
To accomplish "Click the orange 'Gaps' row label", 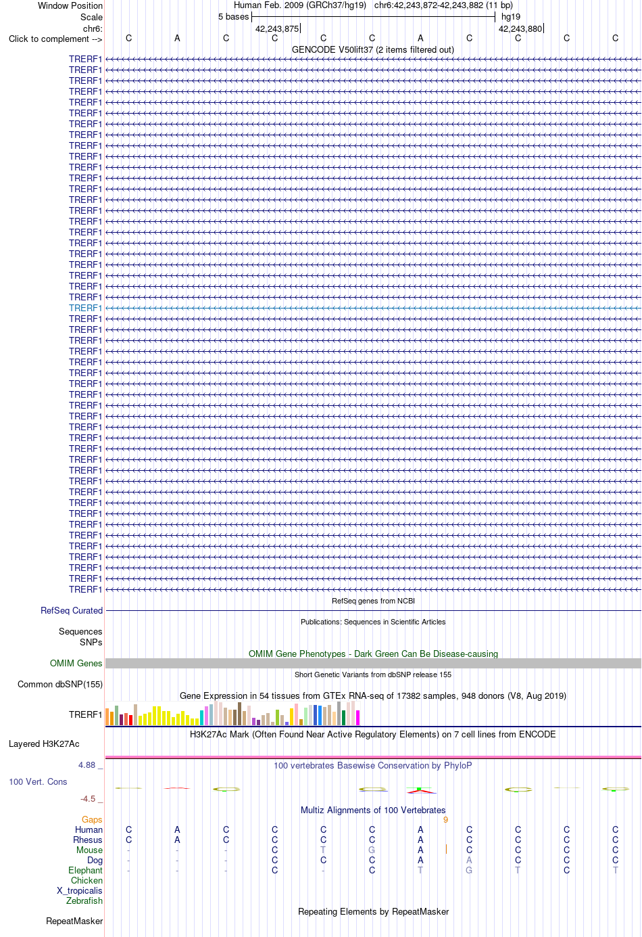I will [x=92, y=819].
